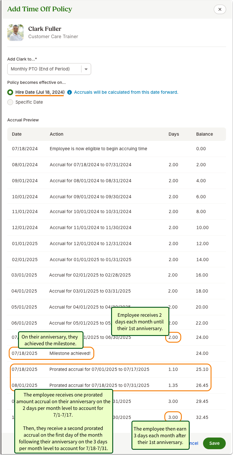Click the 1.35 days value
233x455 pixels.
point(173,385)
